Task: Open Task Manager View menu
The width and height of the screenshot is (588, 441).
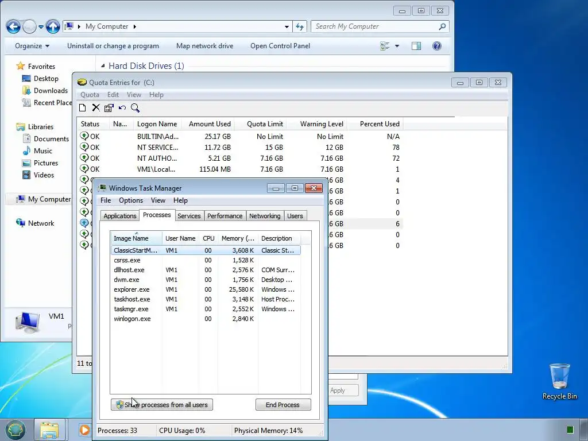Action: click(x=158, y=200)
